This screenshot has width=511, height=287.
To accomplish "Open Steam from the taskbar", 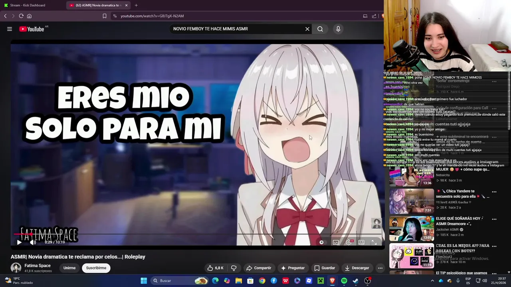I will [x=355, y=281].
